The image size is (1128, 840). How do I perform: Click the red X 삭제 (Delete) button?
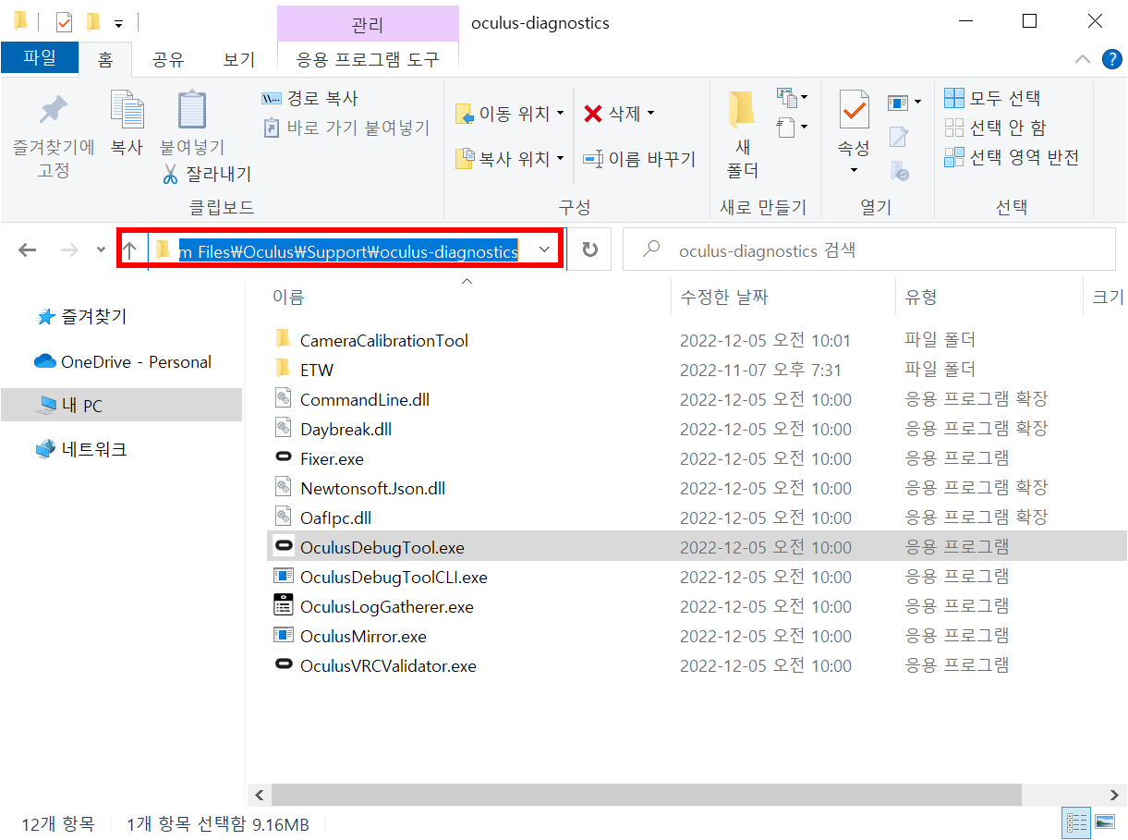coord(619,114)
